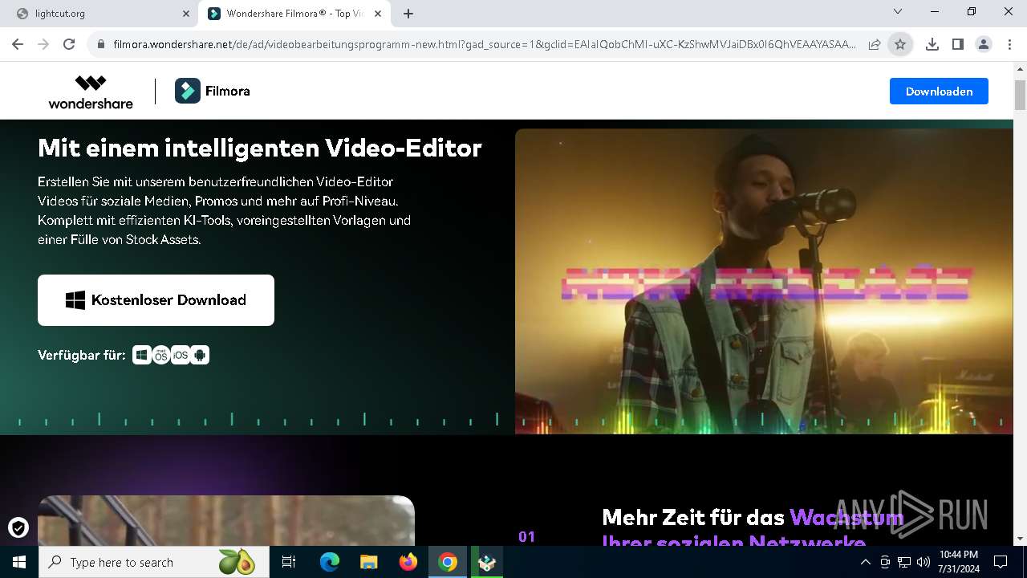Open File Explorer from taskbar

click(369, 562)
